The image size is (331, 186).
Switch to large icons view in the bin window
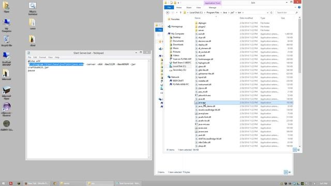[x=298, y=150]
